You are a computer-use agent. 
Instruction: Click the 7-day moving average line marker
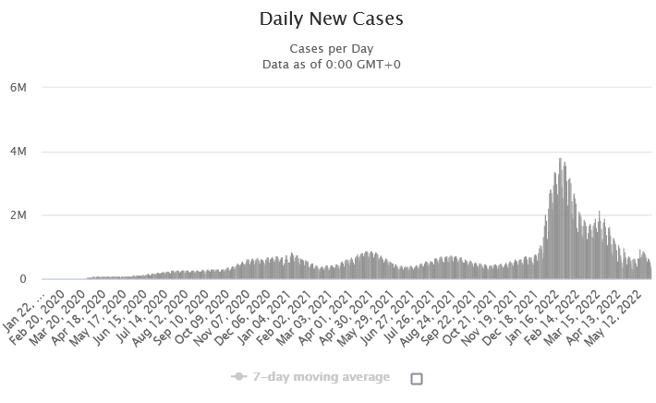pos(239,377)
